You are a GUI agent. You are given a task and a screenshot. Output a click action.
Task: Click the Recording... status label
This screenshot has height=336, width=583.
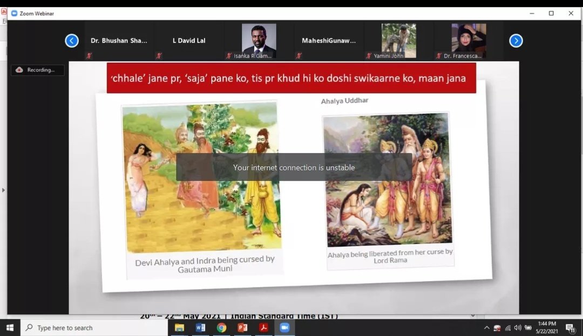click(x=41, y=70)
